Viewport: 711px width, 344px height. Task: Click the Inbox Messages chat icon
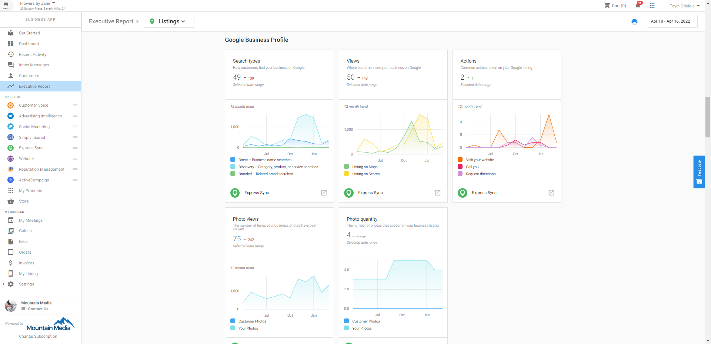[x=11, y=65]
